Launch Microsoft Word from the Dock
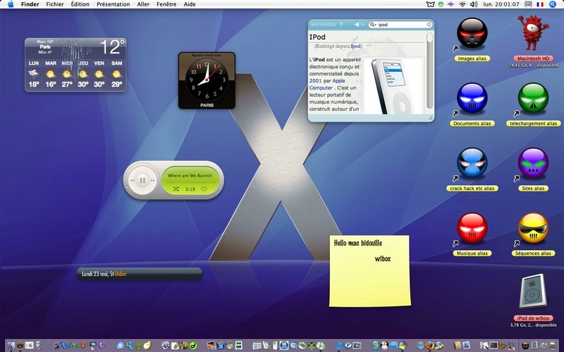Viewport: 564px width, 352px height. pyautogui.click(x=65, y=346)
